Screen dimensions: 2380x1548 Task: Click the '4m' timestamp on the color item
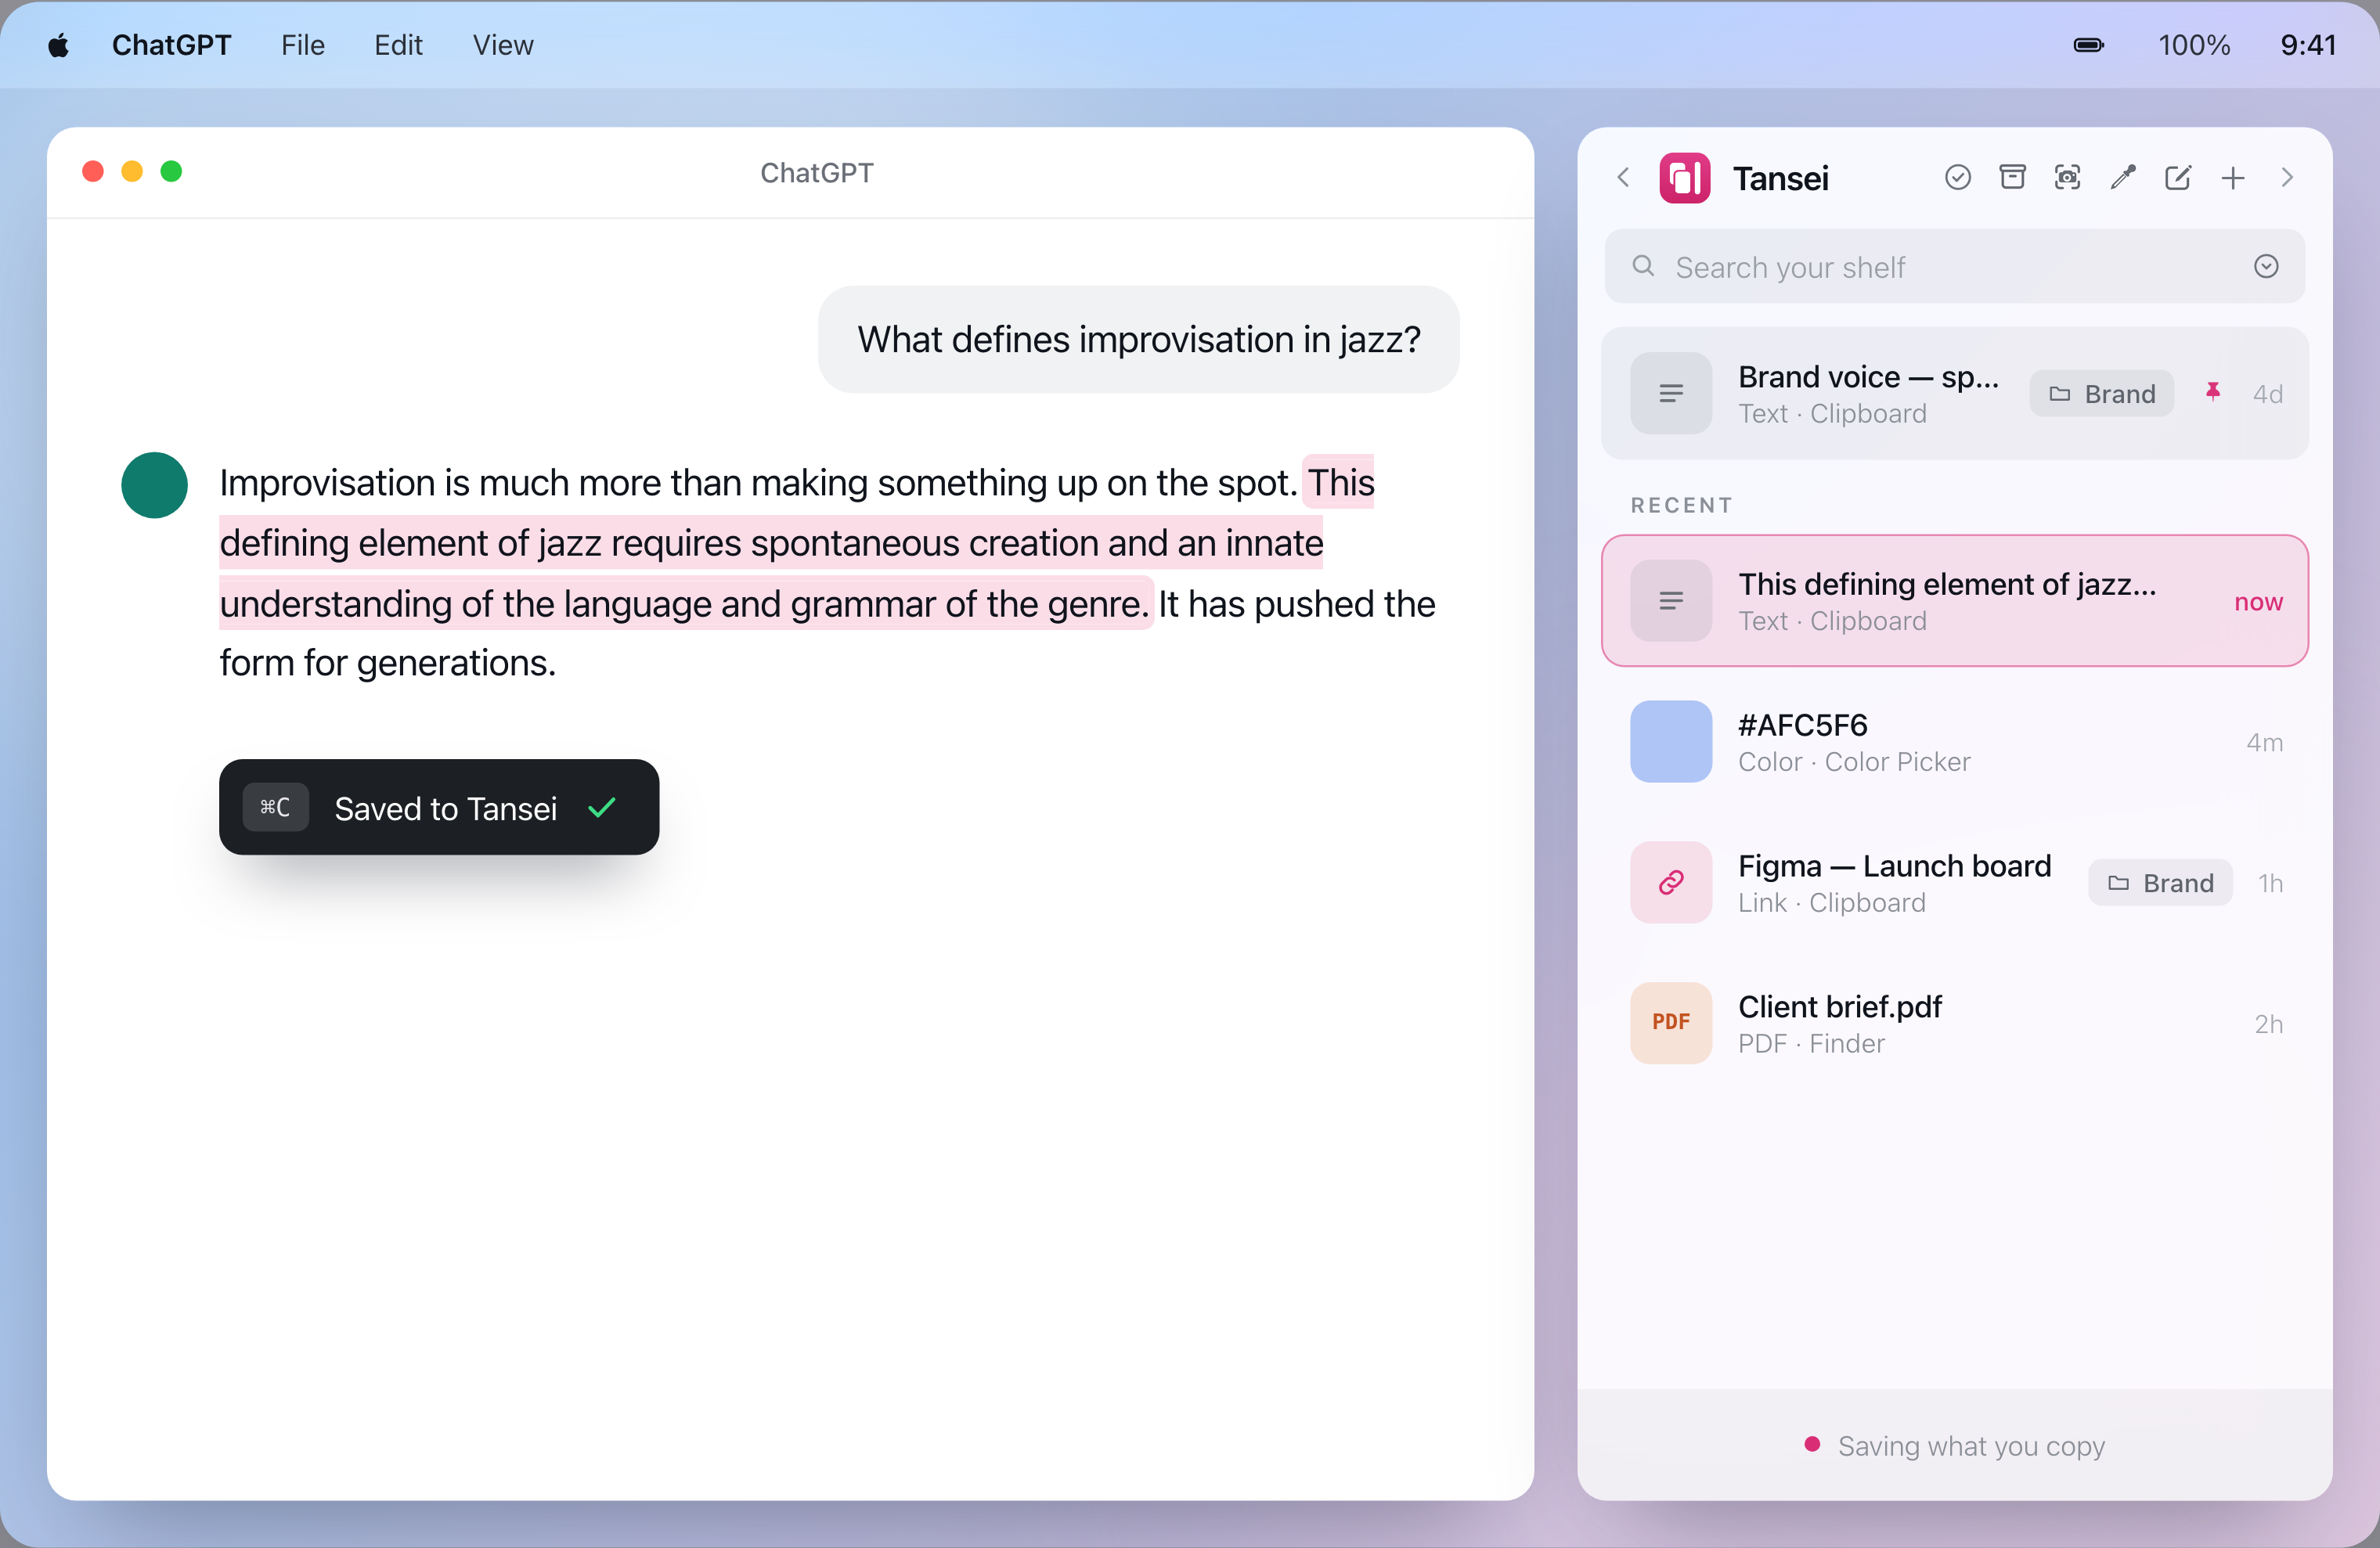tap(2264, 743)
